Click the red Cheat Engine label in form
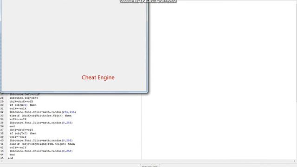This screenshot has height=167, width=297. [x=98, y=77]
